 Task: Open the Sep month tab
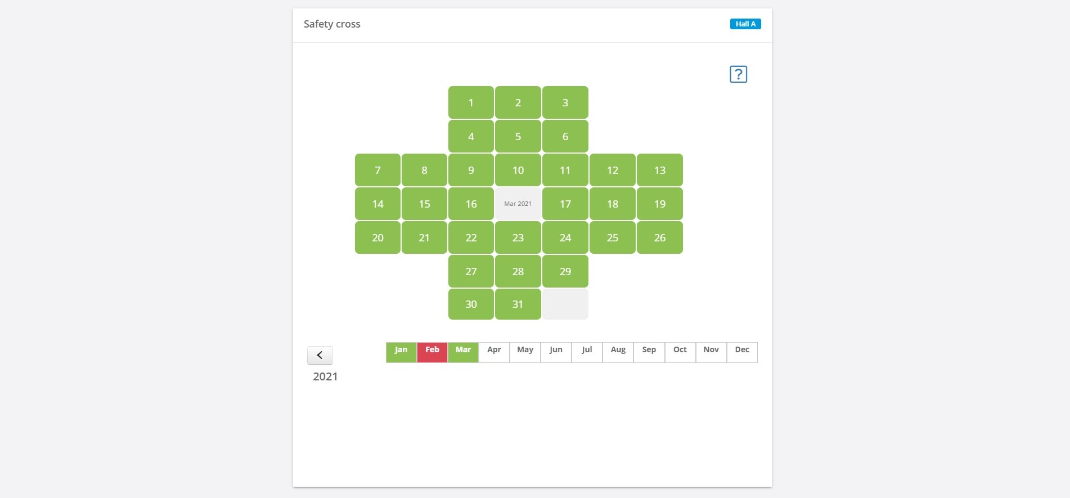click(x=649, y=349)
